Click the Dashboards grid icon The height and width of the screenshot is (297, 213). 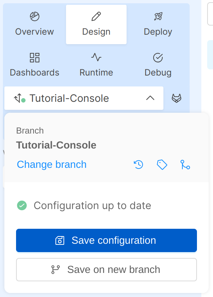coord(34,57)
